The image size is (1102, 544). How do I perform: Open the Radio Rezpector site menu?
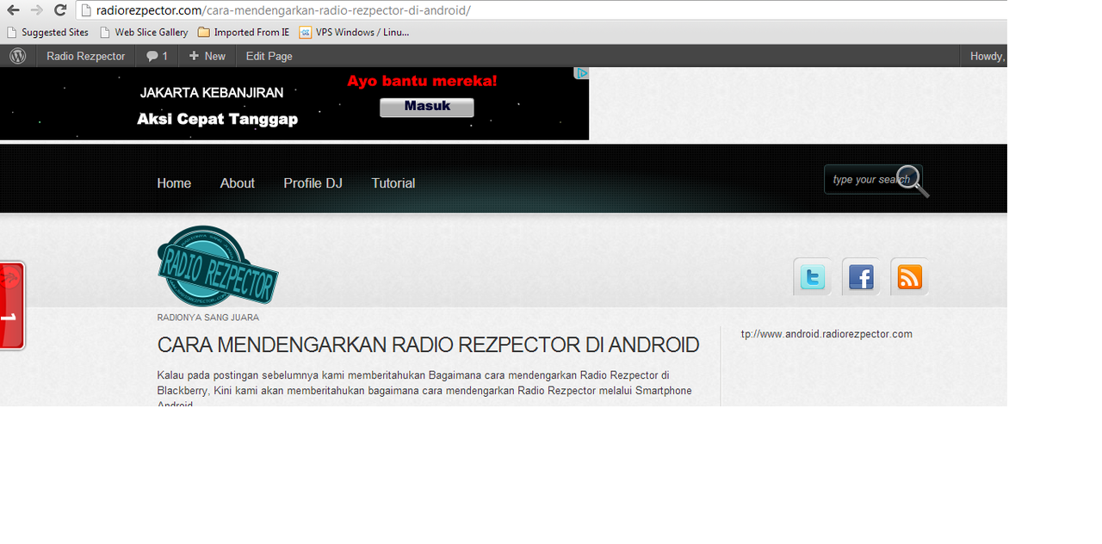pyautogui.click(x=86, y=56)
